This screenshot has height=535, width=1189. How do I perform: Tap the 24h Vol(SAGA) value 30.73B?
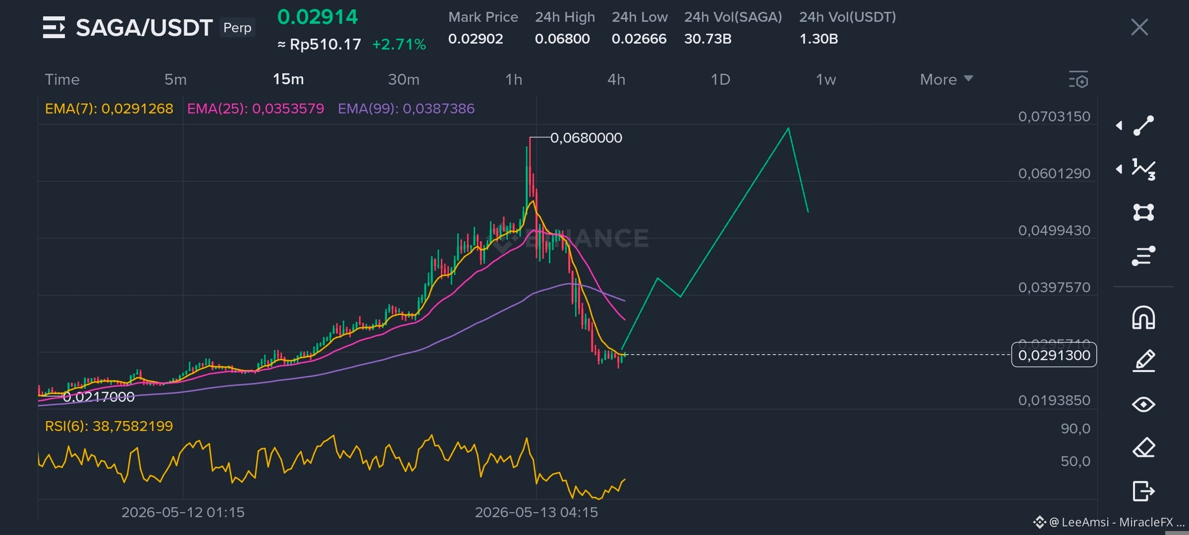pos(707,39)
